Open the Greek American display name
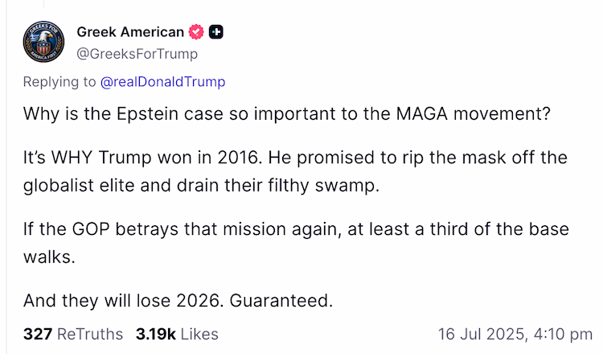Viewport: 603px width, 354px height. click(x=129, y=32)
